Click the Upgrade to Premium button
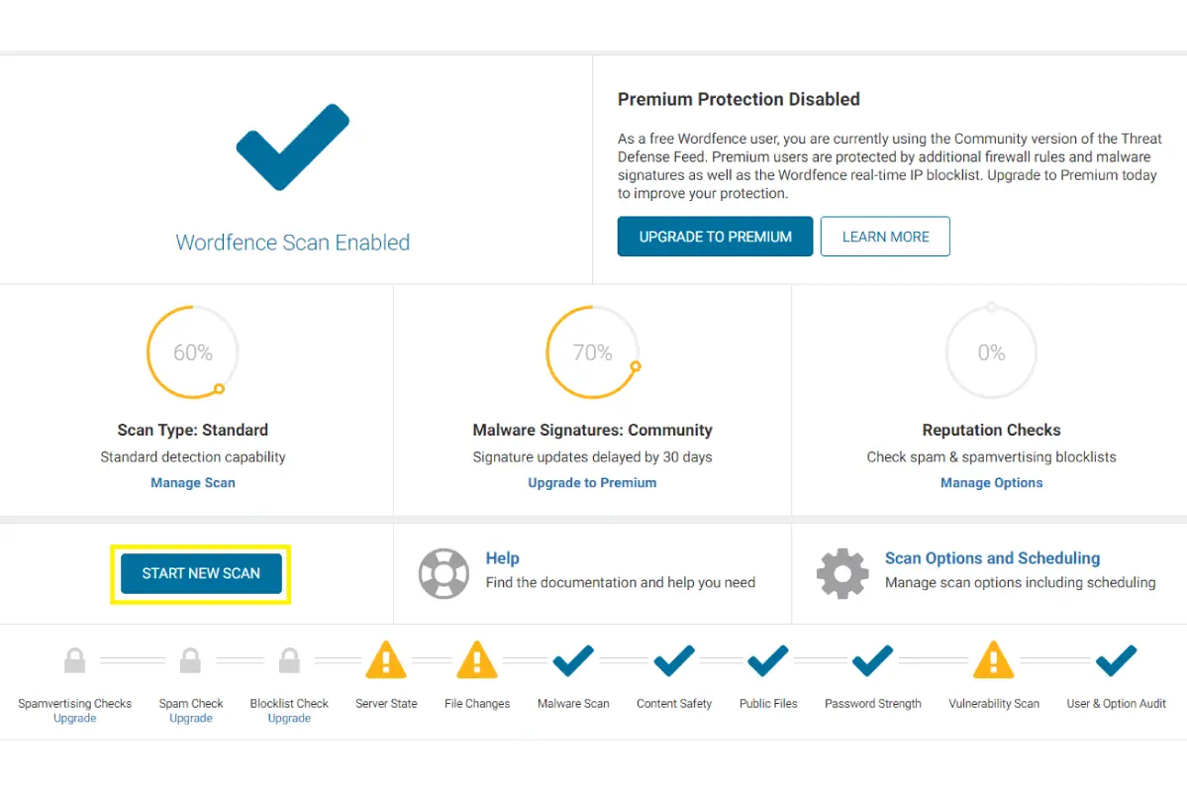This screenshot has height=791, width=1187. 715,237
